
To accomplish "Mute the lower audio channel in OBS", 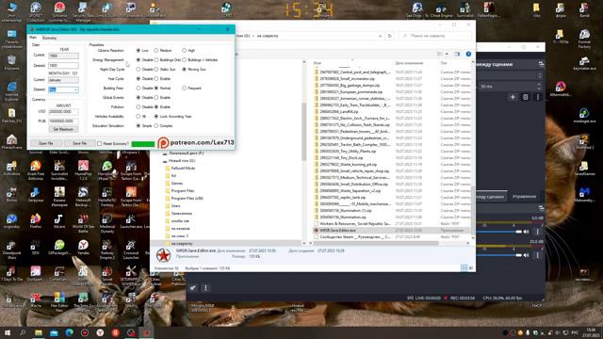I will (x=526, y=255).
